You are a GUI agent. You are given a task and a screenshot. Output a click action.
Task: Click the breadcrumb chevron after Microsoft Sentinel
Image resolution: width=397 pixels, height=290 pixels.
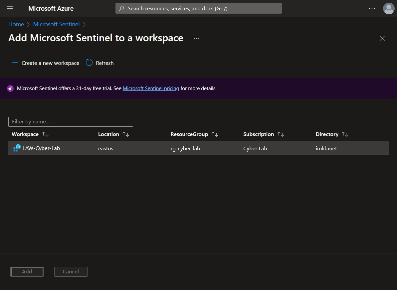pyautogui.click(x=84, y=24)
